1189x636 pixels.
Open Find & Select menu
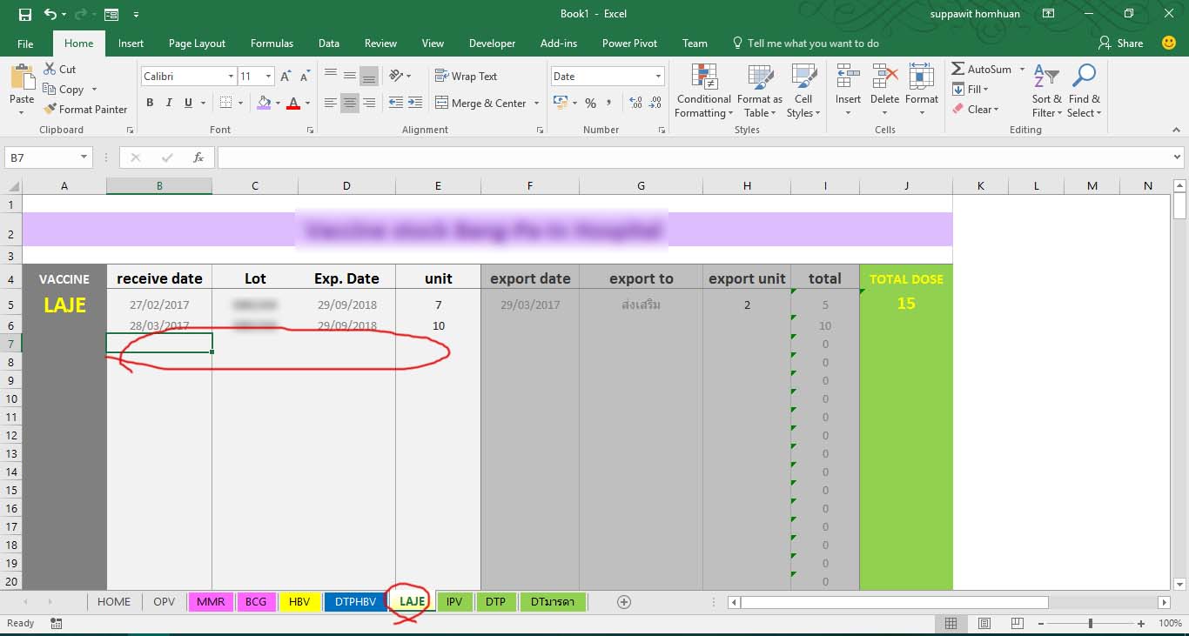1085,90
